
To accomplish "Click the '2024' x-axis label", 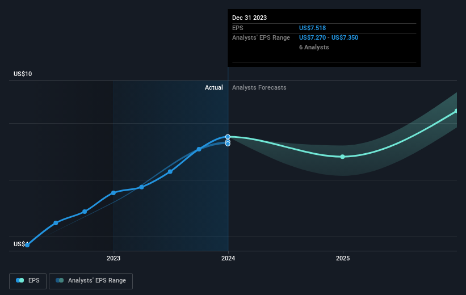I will click(228, 258).
